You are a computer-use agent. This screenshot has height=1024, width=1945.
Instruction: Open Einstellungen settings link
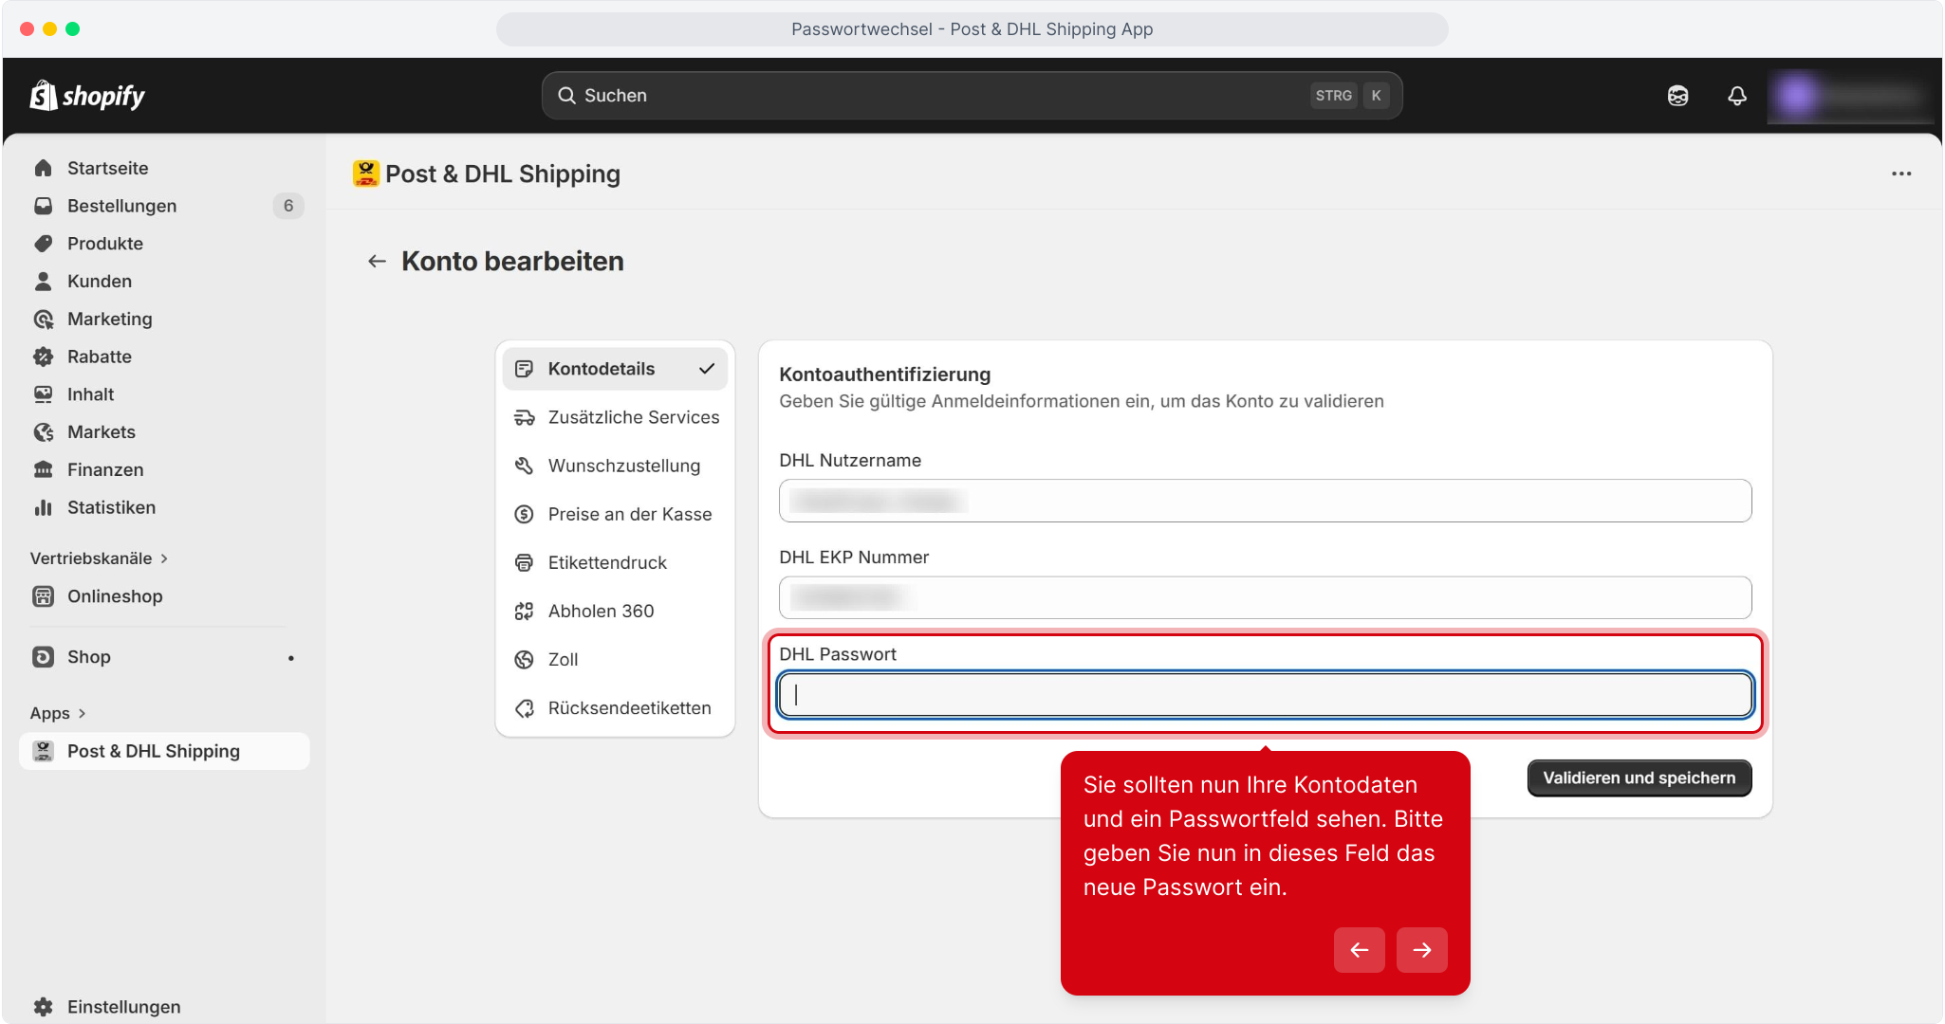pos(164,1007)
